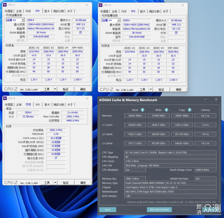224x218 pixels.
Task: Click 型号 D4U1640166B in slot #2 window
Action: tap(41, 37)
